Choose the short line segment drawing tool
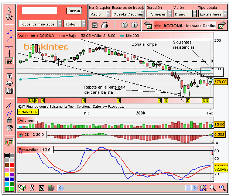This screenshot has width=233, height=196. [x=9, y=32]
